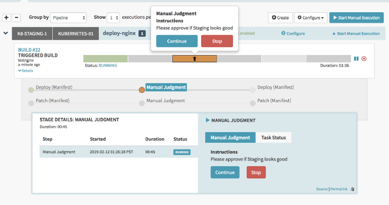Click the orange Manual Judgment stage dot
The height and width of the screenshot is (205, 389).
point(142,90)
